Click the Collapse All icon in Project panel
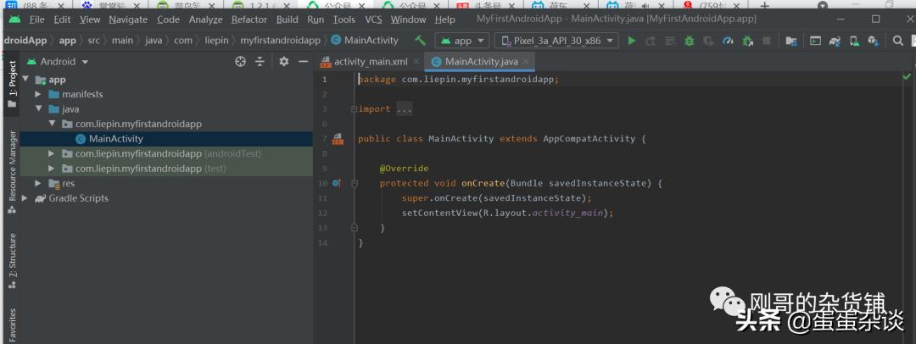The width and height of the screenshot is (916, 344). pos(260,61)
